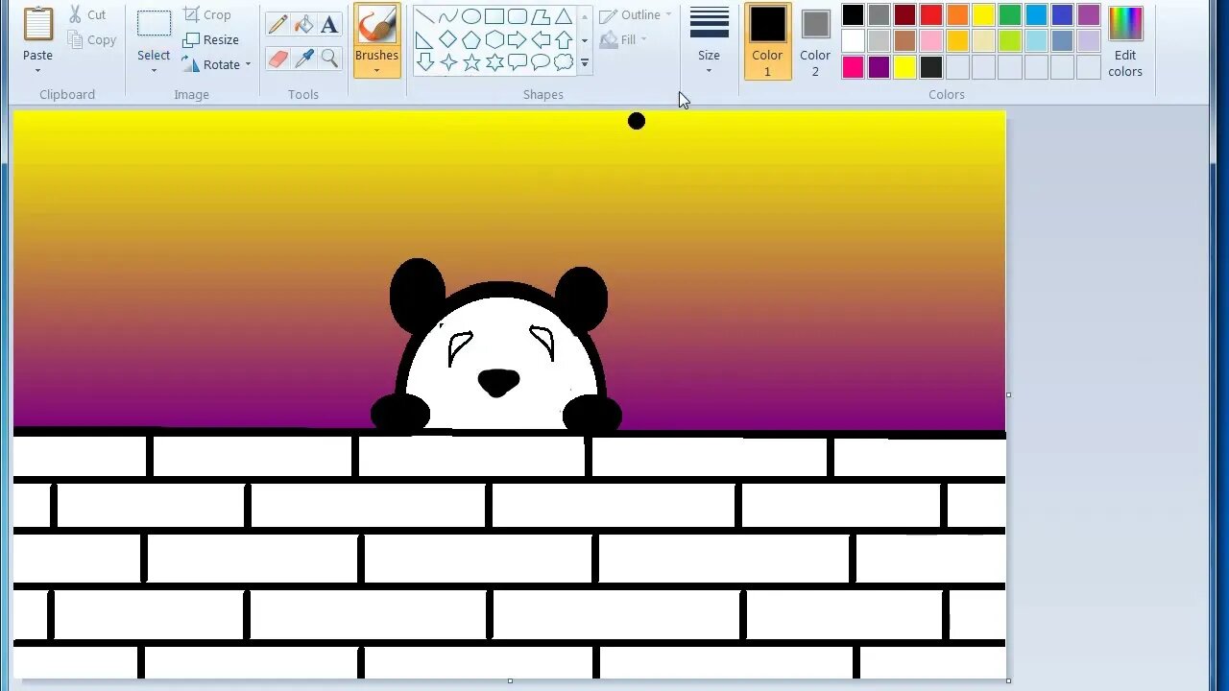
Task: Choose the Right arrow shape
Action: (517, 39)
